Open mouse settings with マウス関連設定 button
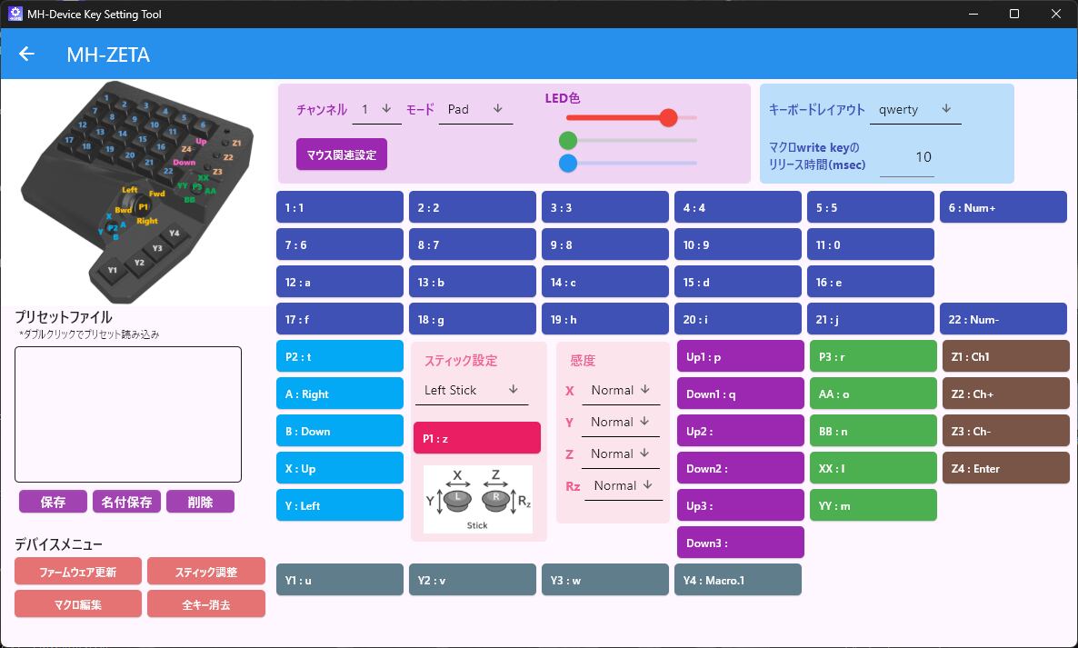 [342, 155]
